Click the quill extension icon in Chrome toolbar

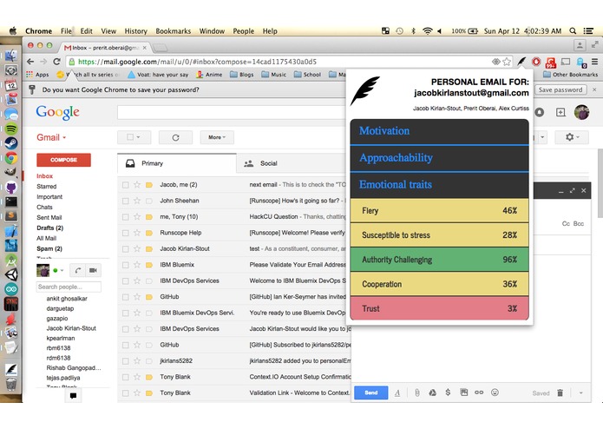coord(521,62)
